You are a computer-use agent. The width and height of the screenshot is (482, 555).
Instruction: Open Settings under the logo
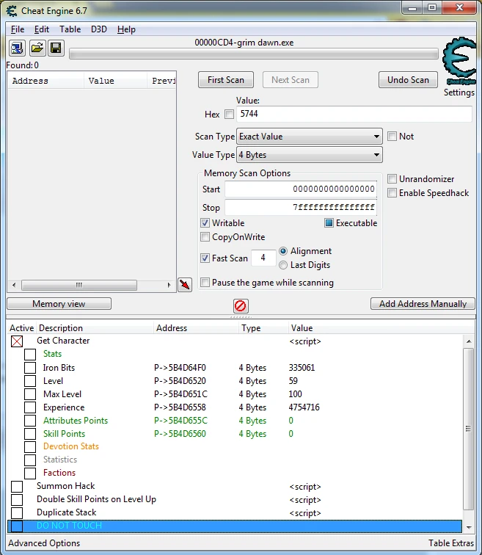coord(459,92)
